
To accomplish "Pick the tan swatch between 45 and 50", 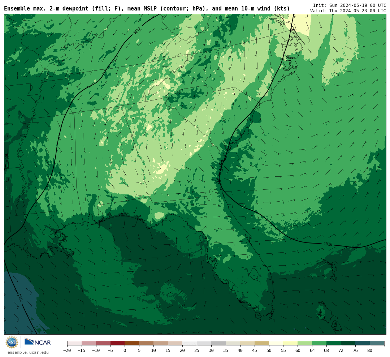I will [x=262, y=343].
